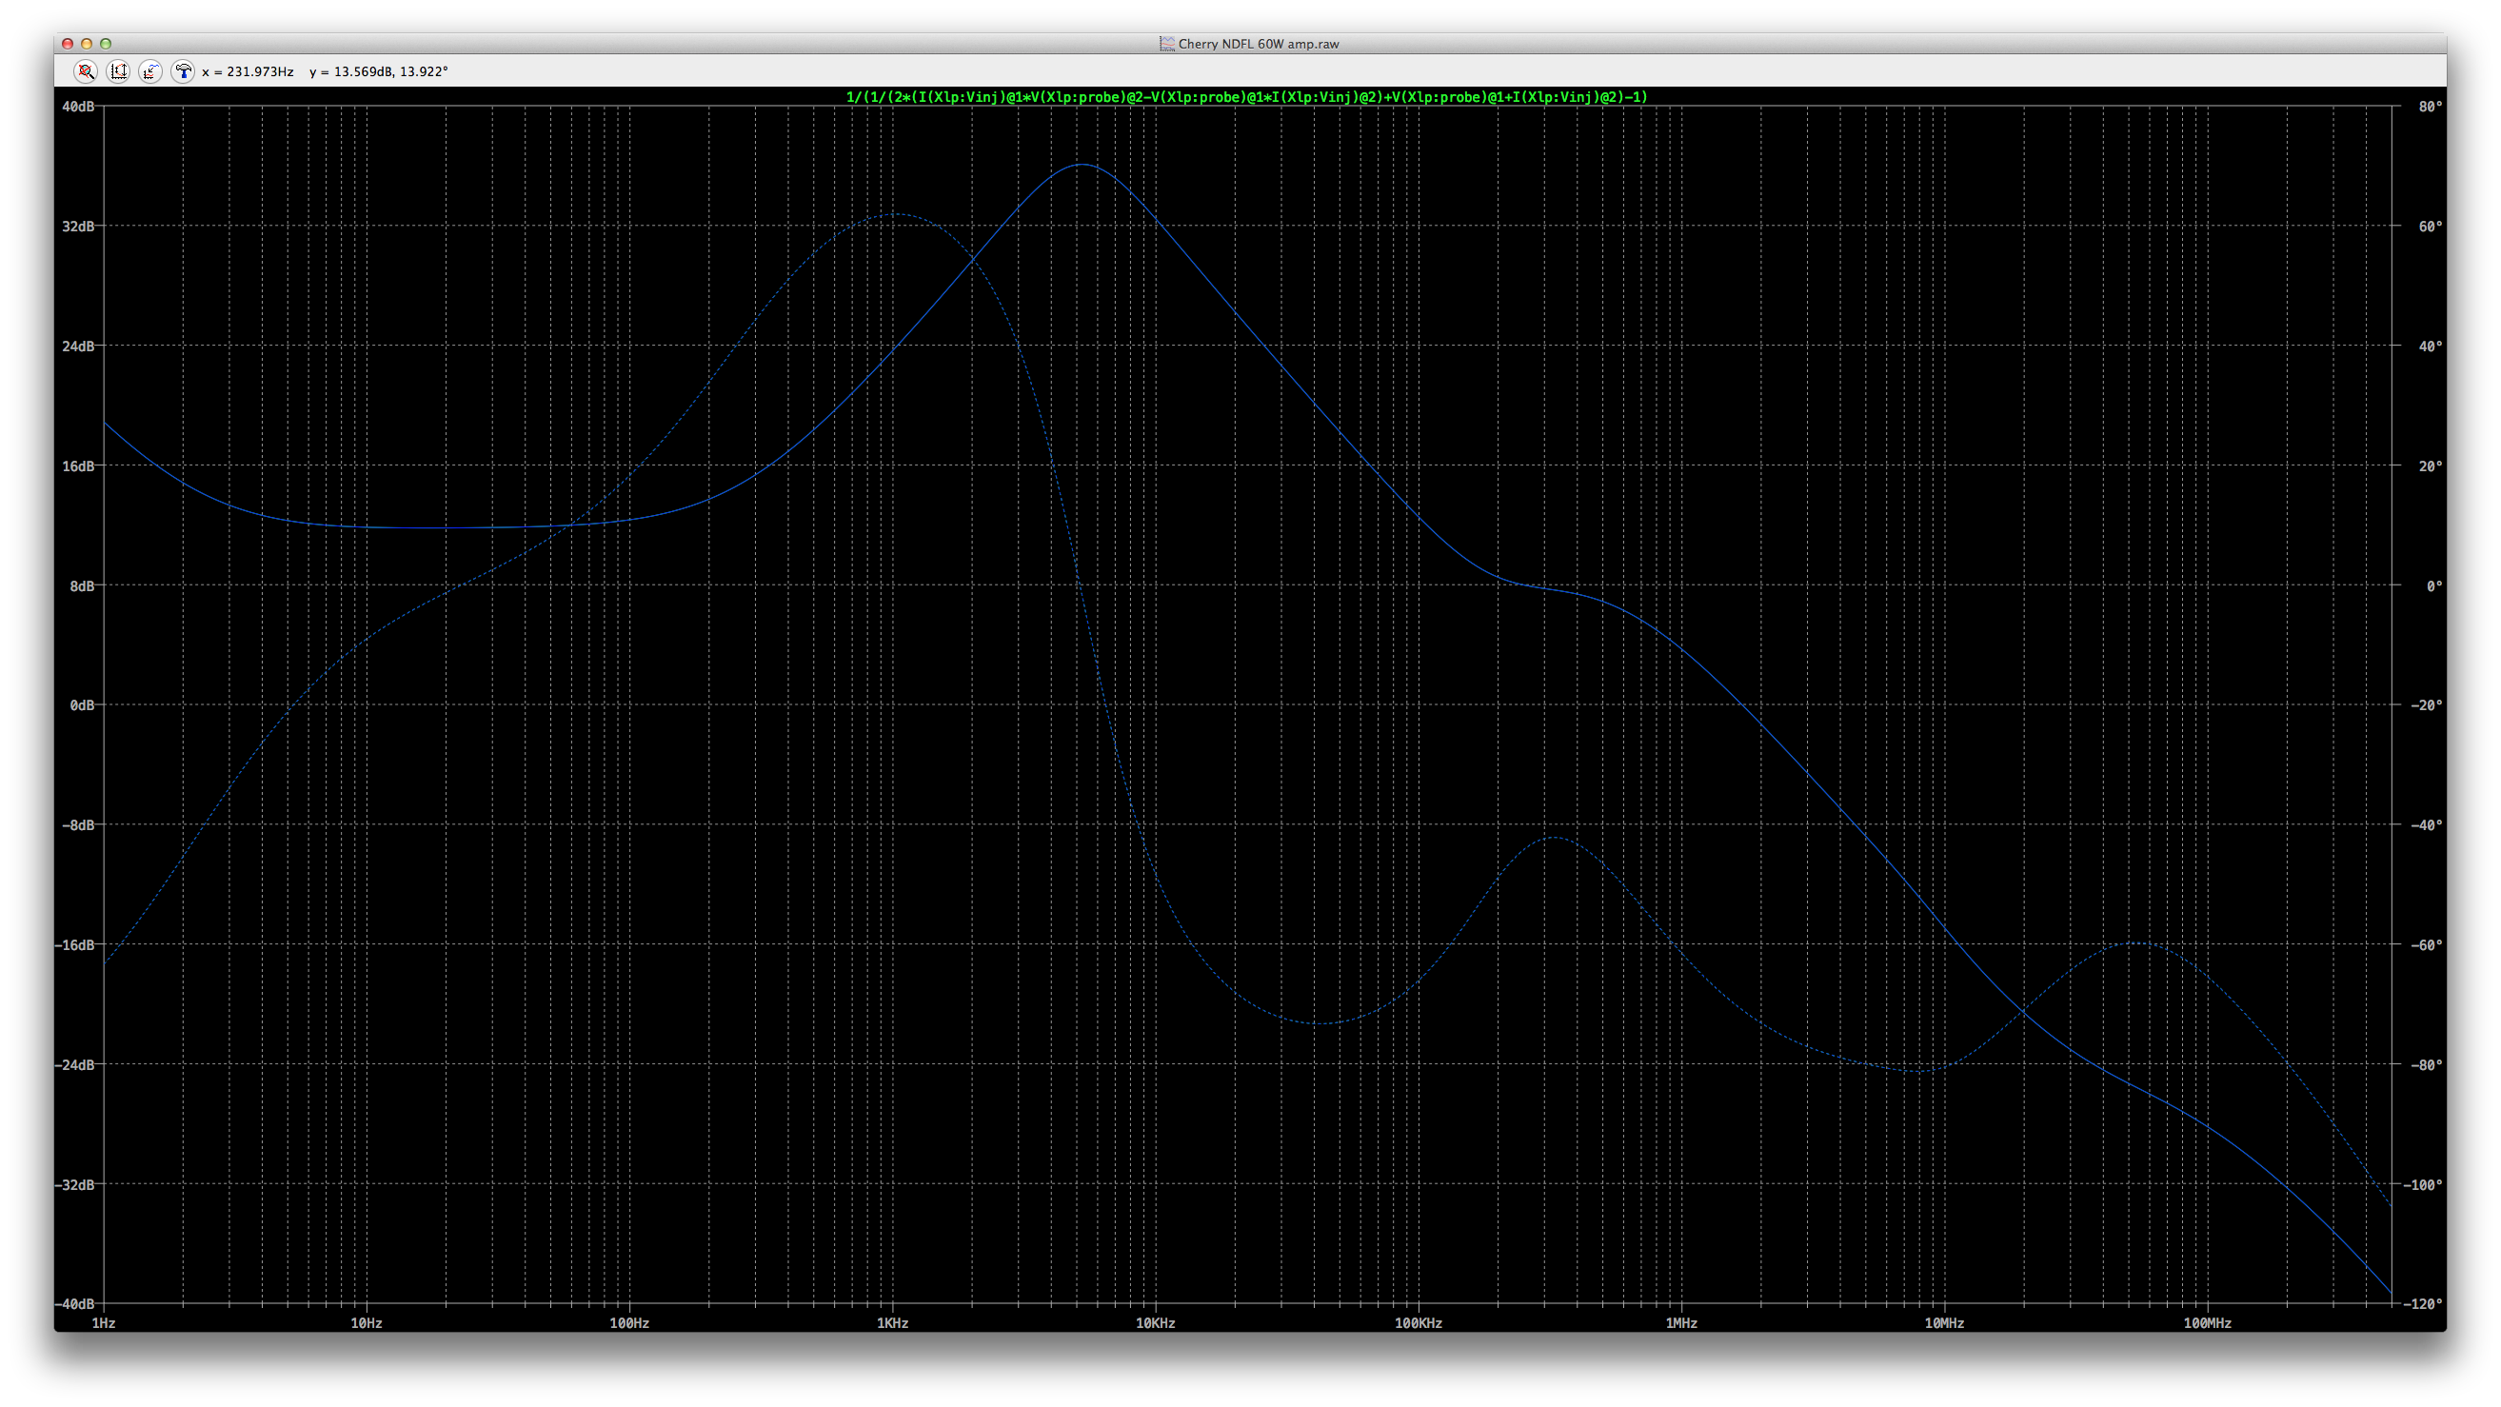Open the hammer control panel icon
This screenshot has height=1407, width=2501.
coord(183,70)
